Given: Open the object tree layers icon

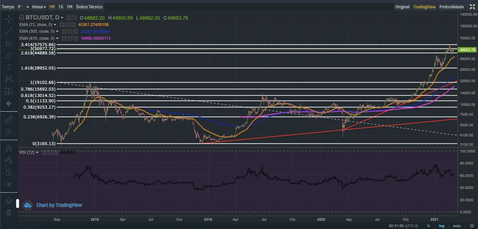Looking at the screenshot, I should (9, 201).
